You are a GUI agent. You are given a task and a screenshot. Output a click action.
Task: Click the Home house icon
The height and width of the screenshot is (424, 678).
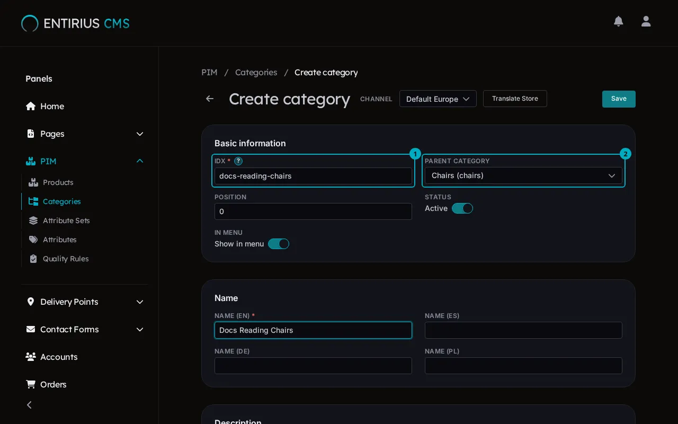(31, 106)
